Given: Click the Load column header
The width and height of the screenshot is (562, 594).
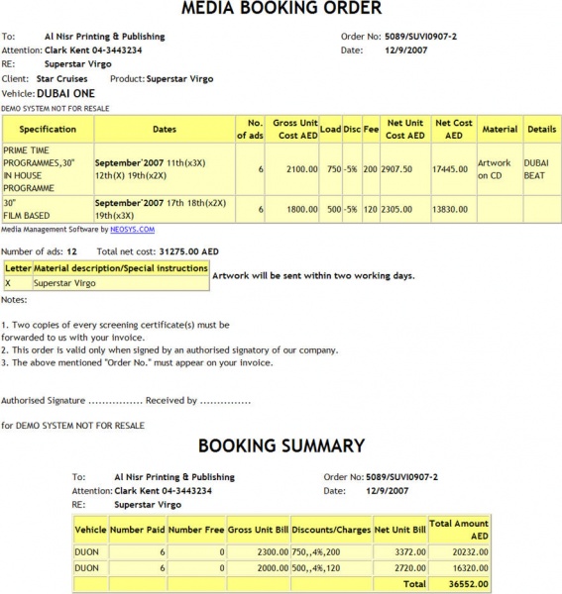Looking at the screenshot, I should tap(331, 129).
